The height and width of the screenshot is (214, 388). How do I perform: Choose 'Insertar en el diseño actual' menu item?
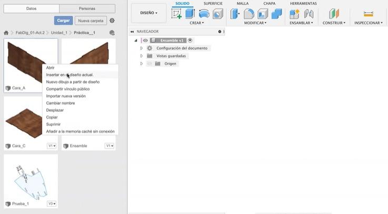(69, 75)
